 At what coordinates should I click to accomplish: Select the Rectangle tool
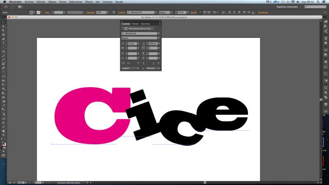(4, 52)
